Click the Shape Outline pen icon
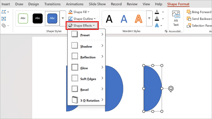This screenshot has height=119, width=212. [x=70, y=19]
